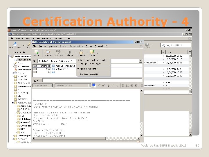The height and width of the screenshot is (157, 209).
Task: Open File menu in compose window
Action: [x=35, y=46]
